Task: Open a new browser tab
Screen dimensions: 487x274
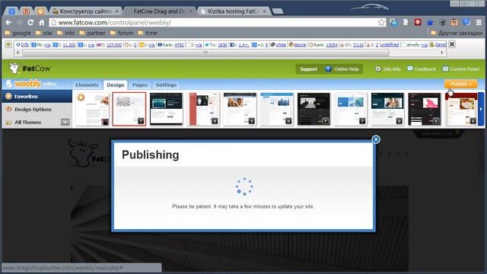Action: pyautogui.click(x=277, y=11)
